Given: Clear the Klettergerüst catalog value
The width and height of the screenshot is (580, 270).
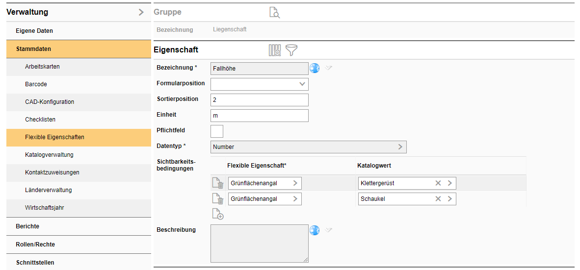Looking at the screenshot, I should pos(438,183).
